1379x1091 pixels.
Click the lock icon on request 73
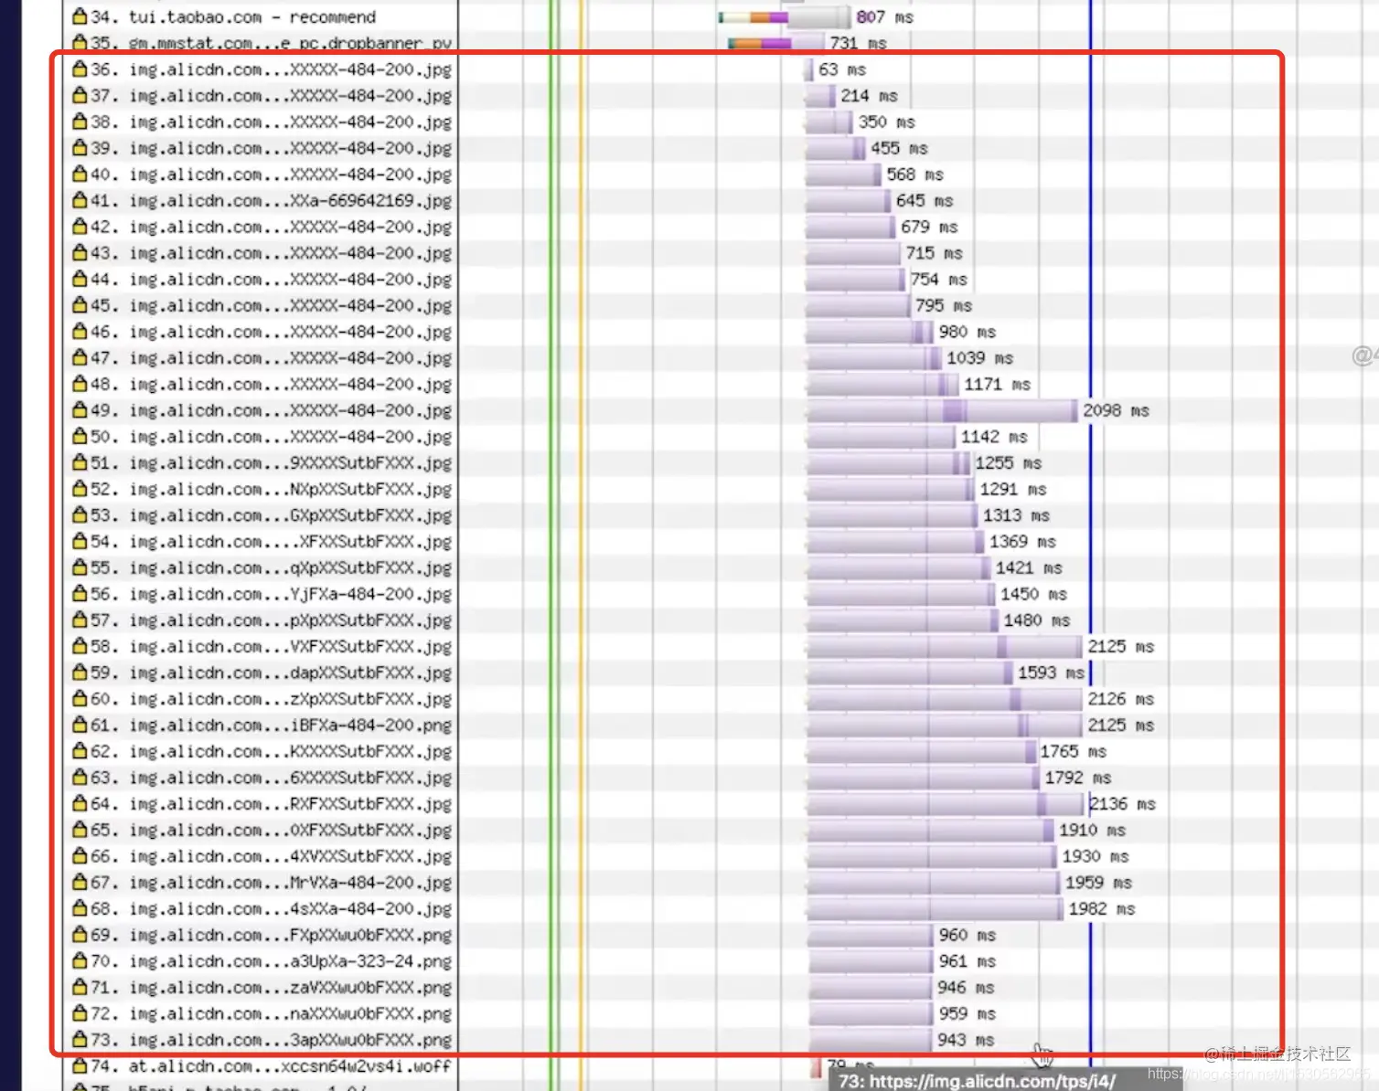(80, 1040)
